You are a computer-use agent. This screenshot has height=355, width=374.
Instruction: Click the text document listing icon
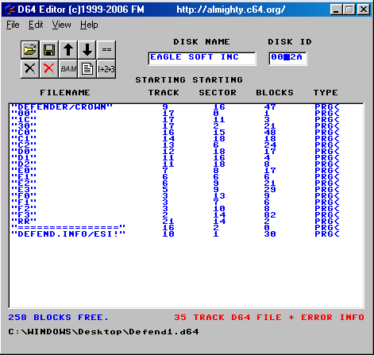87,69
